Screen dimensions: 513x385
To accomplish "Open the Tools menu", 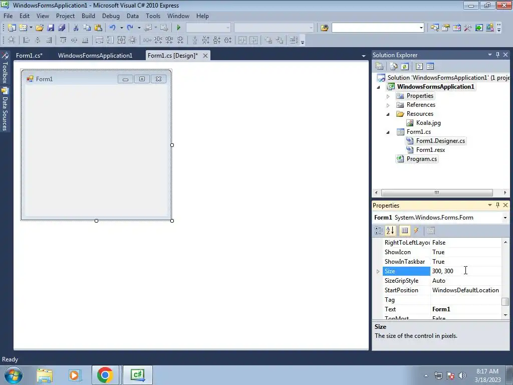I will coord(153,16).
